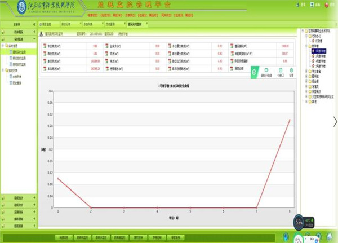Expand the 能耗统计 section at bottom left
The height and width of the screenshot is (243, 338).
(34, 198)
